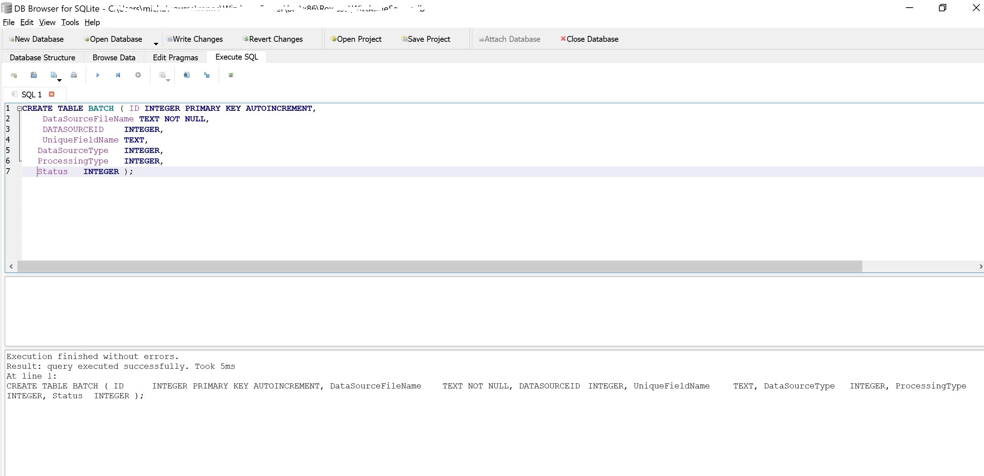The width and height of the screenshot is (984, 476).
Task: Stop execution icon
Action: 138,75
